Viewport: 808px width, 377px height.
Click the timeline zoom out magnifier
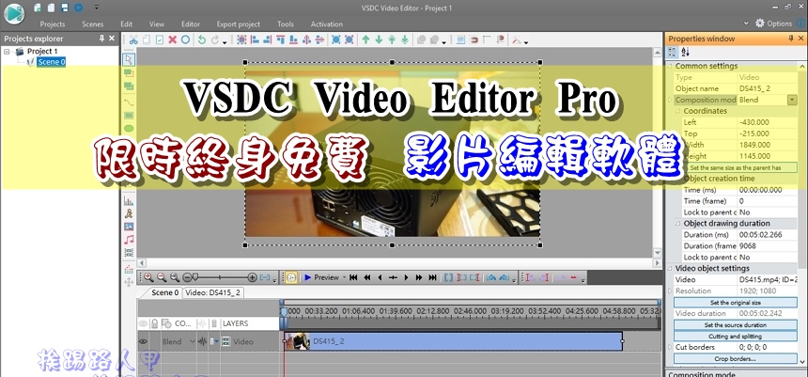(162, 277)
